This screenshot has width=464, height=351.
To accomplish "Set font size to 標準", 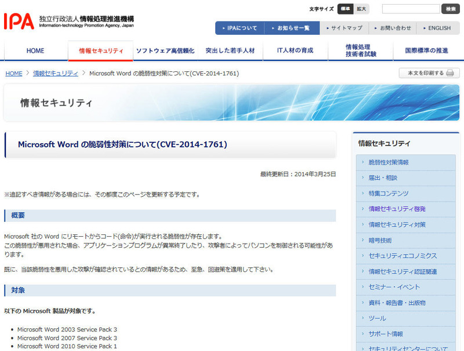I will click(x=346, y=9).
